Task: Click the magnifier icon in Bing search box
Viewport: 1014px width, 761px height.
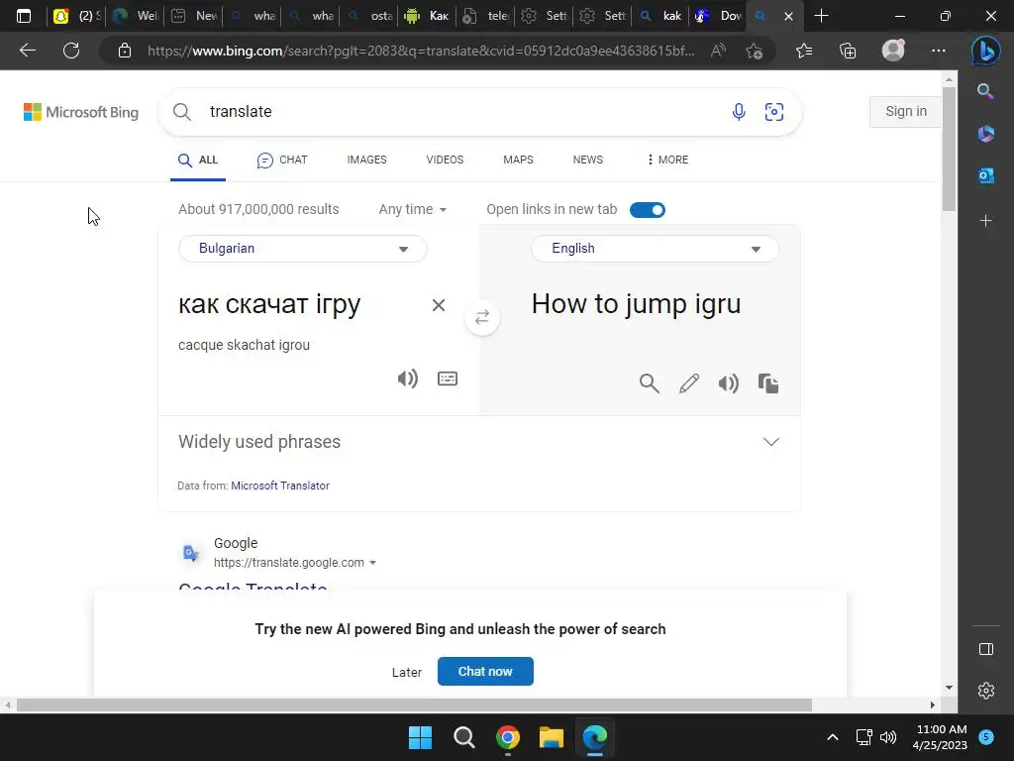Action: (182, 112)
